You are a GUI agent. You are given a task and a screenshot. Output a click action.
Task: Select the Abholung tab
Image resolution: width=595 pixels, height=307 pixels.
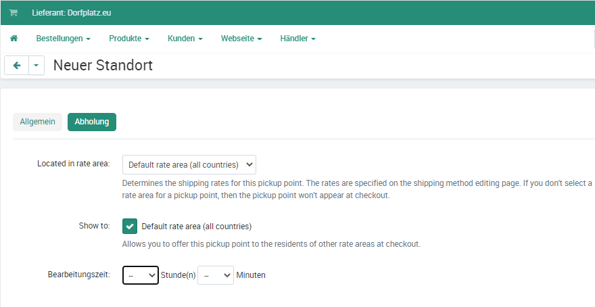coord(92,122)
